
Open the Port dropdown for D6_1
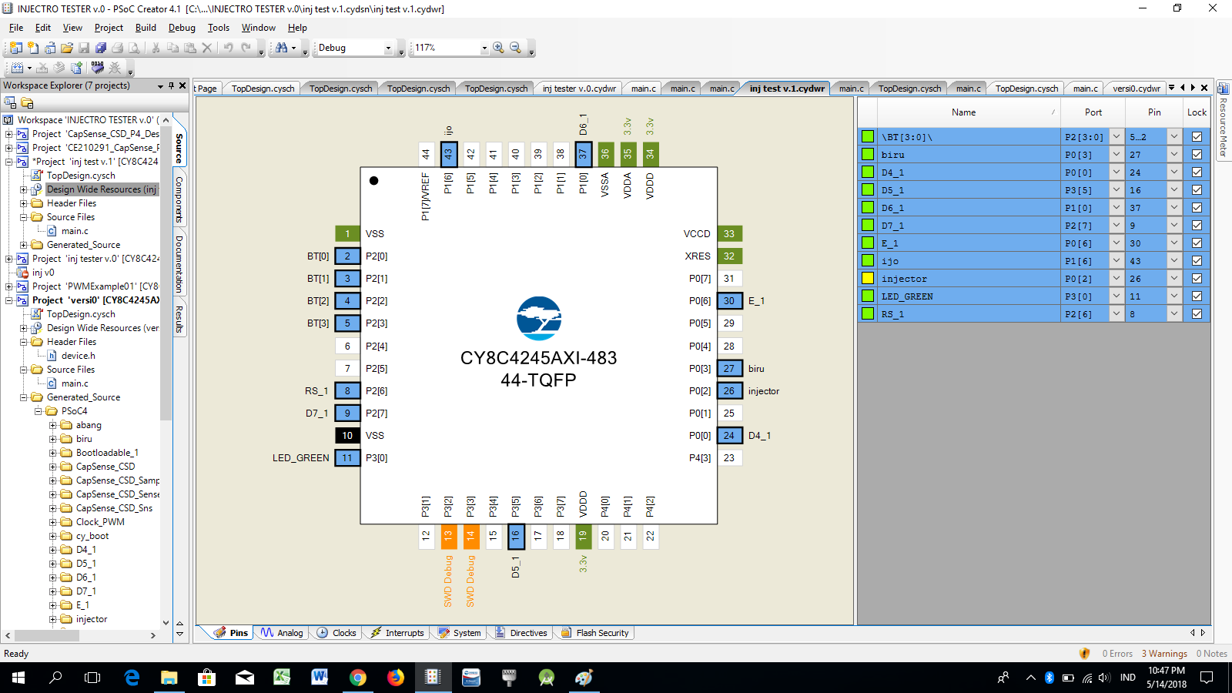tap(1116, 208)
